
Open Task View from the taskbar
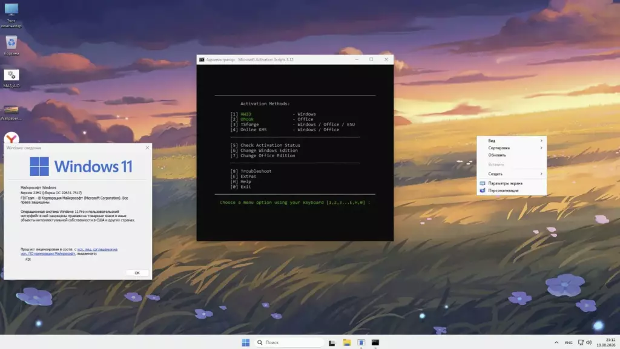332,343
